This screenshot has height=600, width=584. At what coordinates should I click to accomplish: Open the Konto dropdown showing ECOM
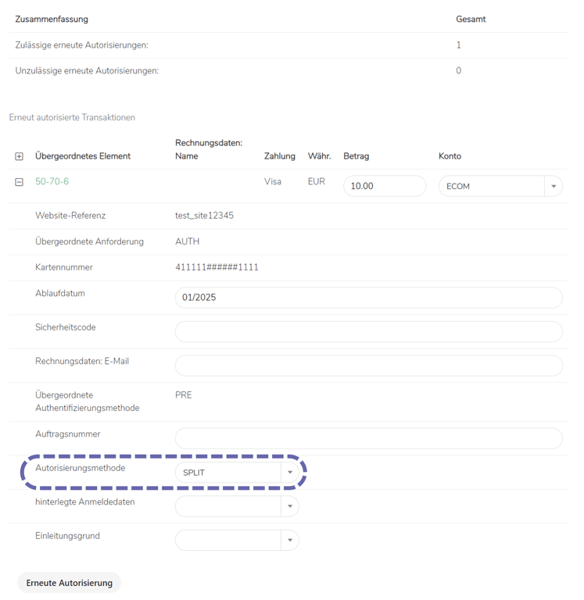pyautogui.click(x=500, y=186)
